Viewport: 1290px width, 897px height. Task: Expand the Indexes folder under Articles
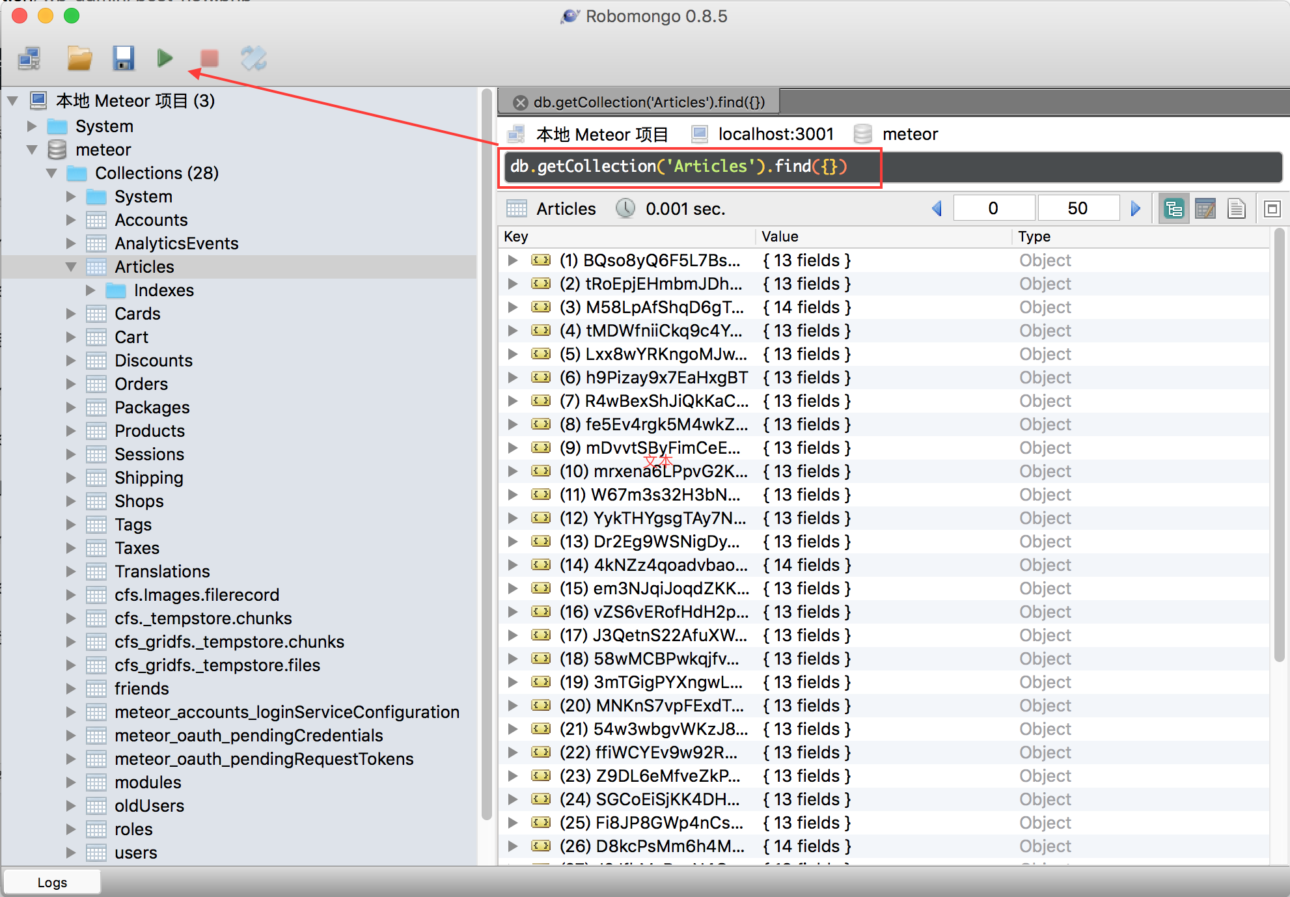(90, 290)
